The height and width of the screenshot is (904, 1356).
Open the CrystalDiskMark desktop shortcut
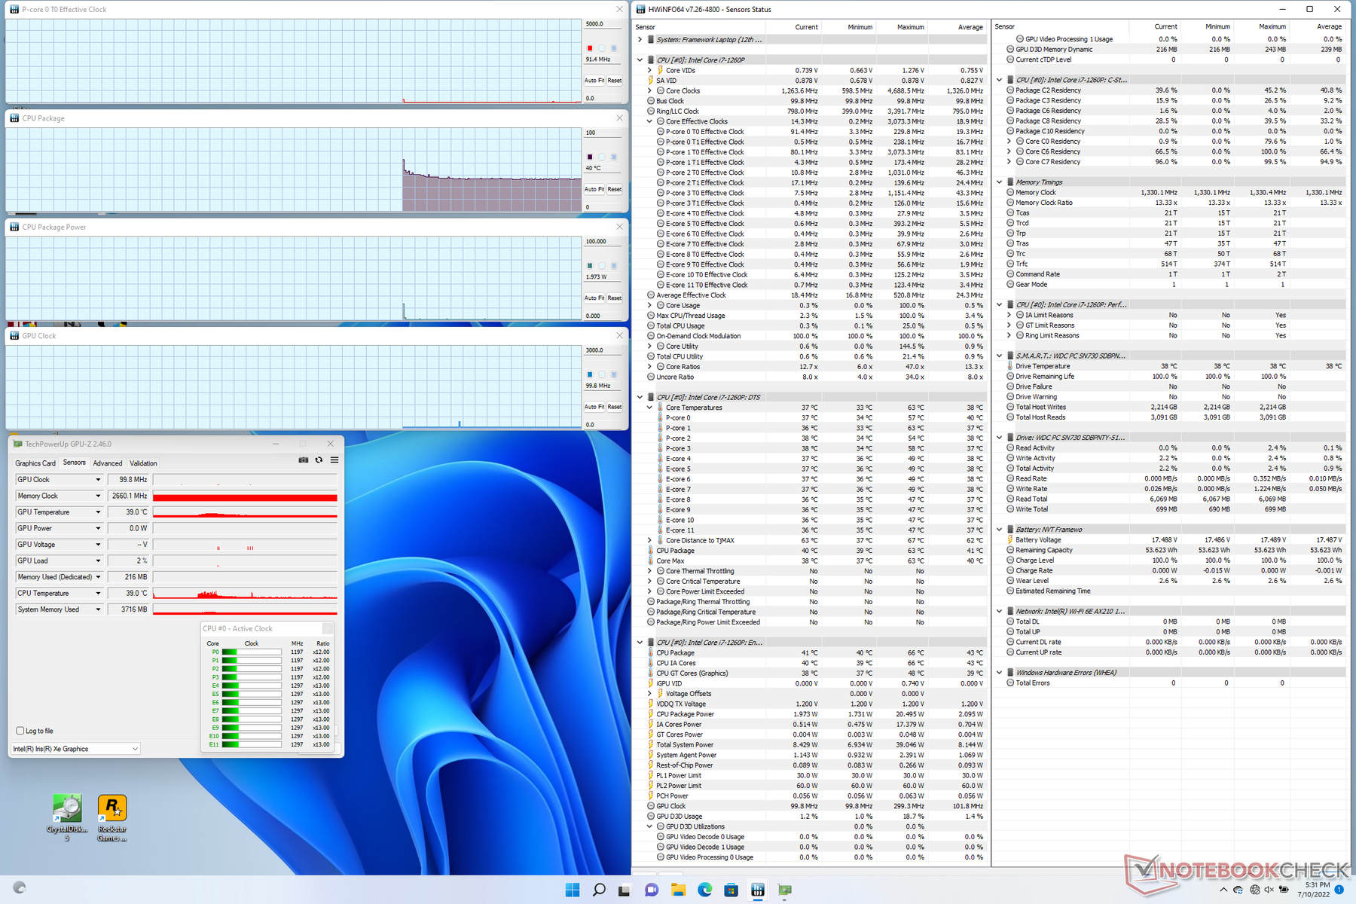[67, 817]
